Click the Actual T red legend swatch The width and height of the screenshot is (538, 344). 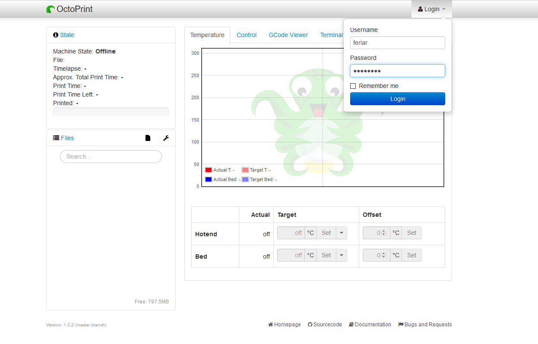[209, 170]
